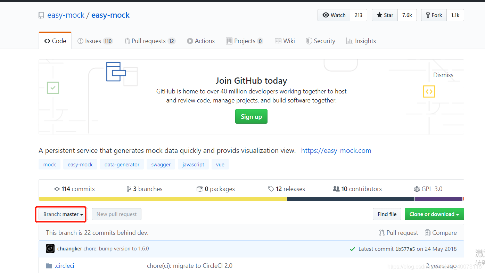Select the vue topic tag
Viewport: 485px width, 273px height.
[x=220, y=164]
